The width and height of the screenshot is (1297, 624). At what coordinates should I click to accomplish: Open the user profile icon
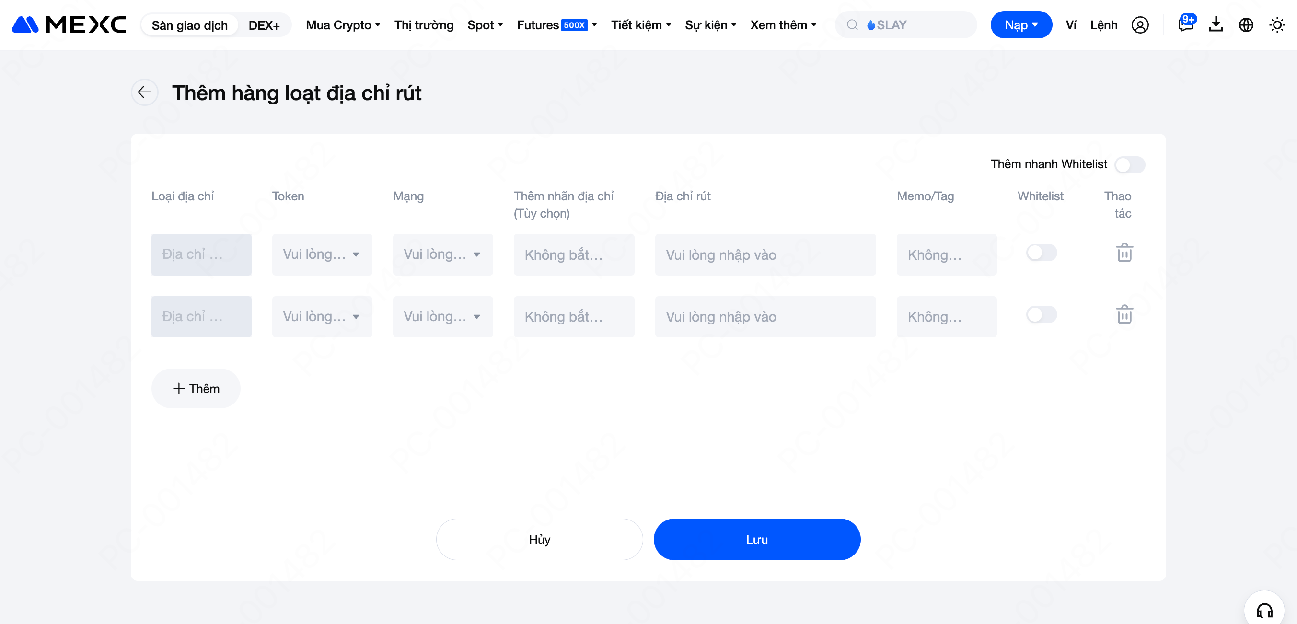1139,24
